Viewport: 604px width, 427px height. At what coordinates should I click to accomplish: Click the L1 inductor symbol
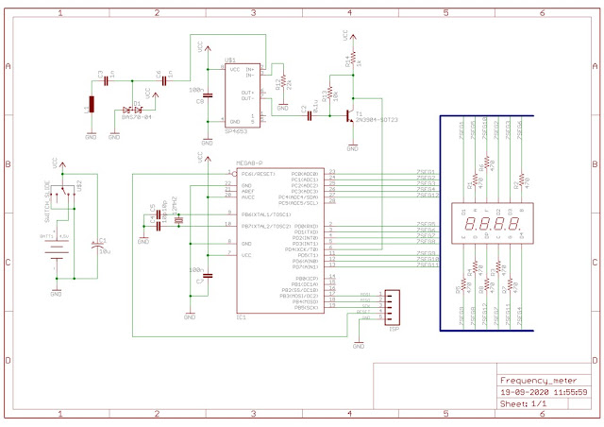tap(92, 104)
